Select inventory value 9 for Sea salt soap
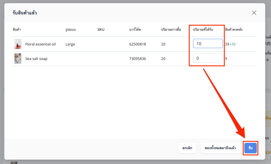This screenshot has width=271, height=164. tap(226, 59)
